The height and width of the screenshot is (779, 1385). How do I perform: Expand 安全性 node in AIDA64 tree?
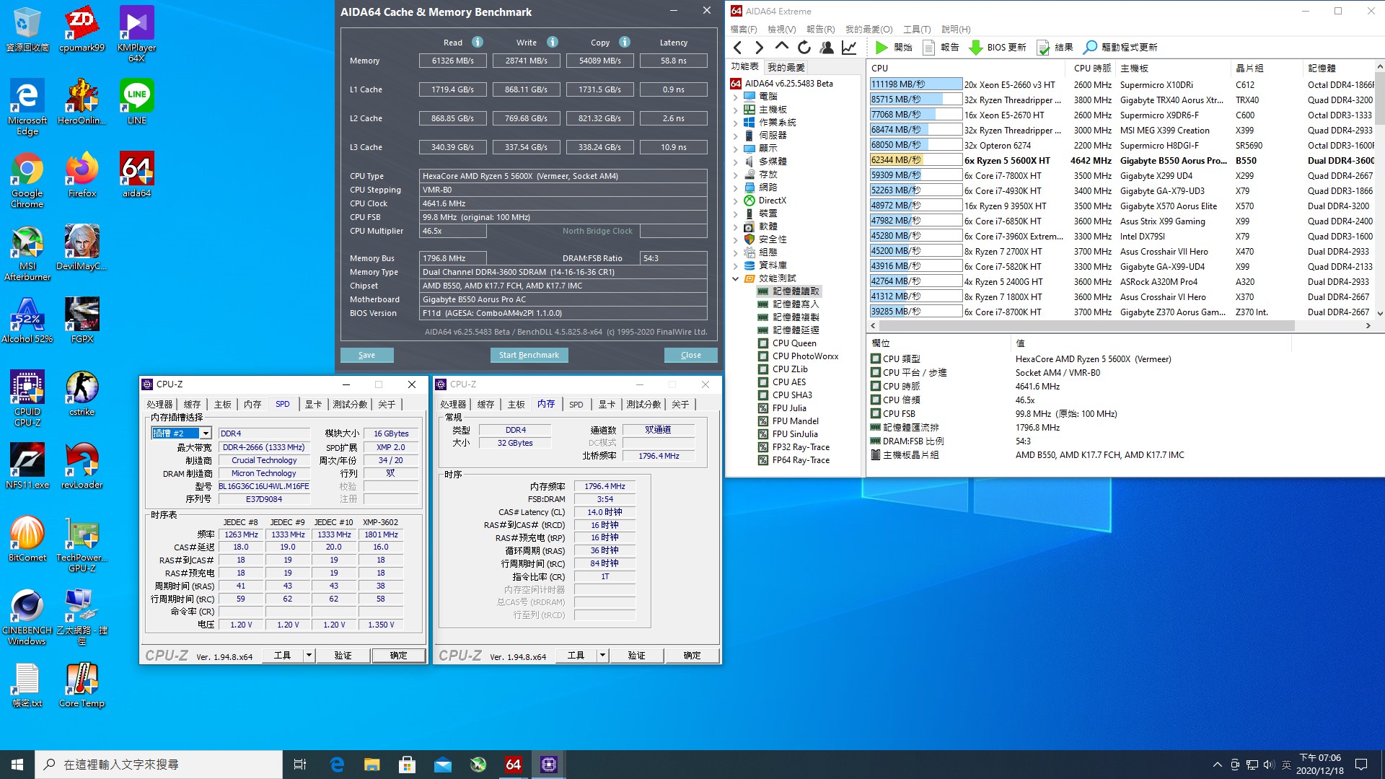735,239
